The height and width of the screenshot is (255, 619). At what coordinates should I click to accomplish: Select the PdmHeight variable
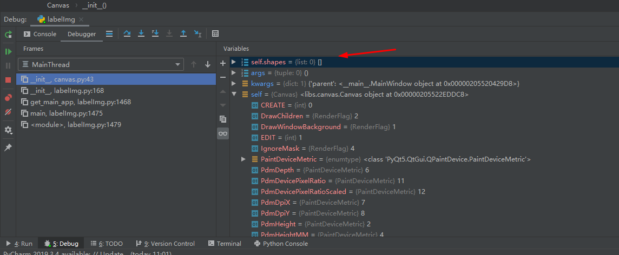coord(424,224)
